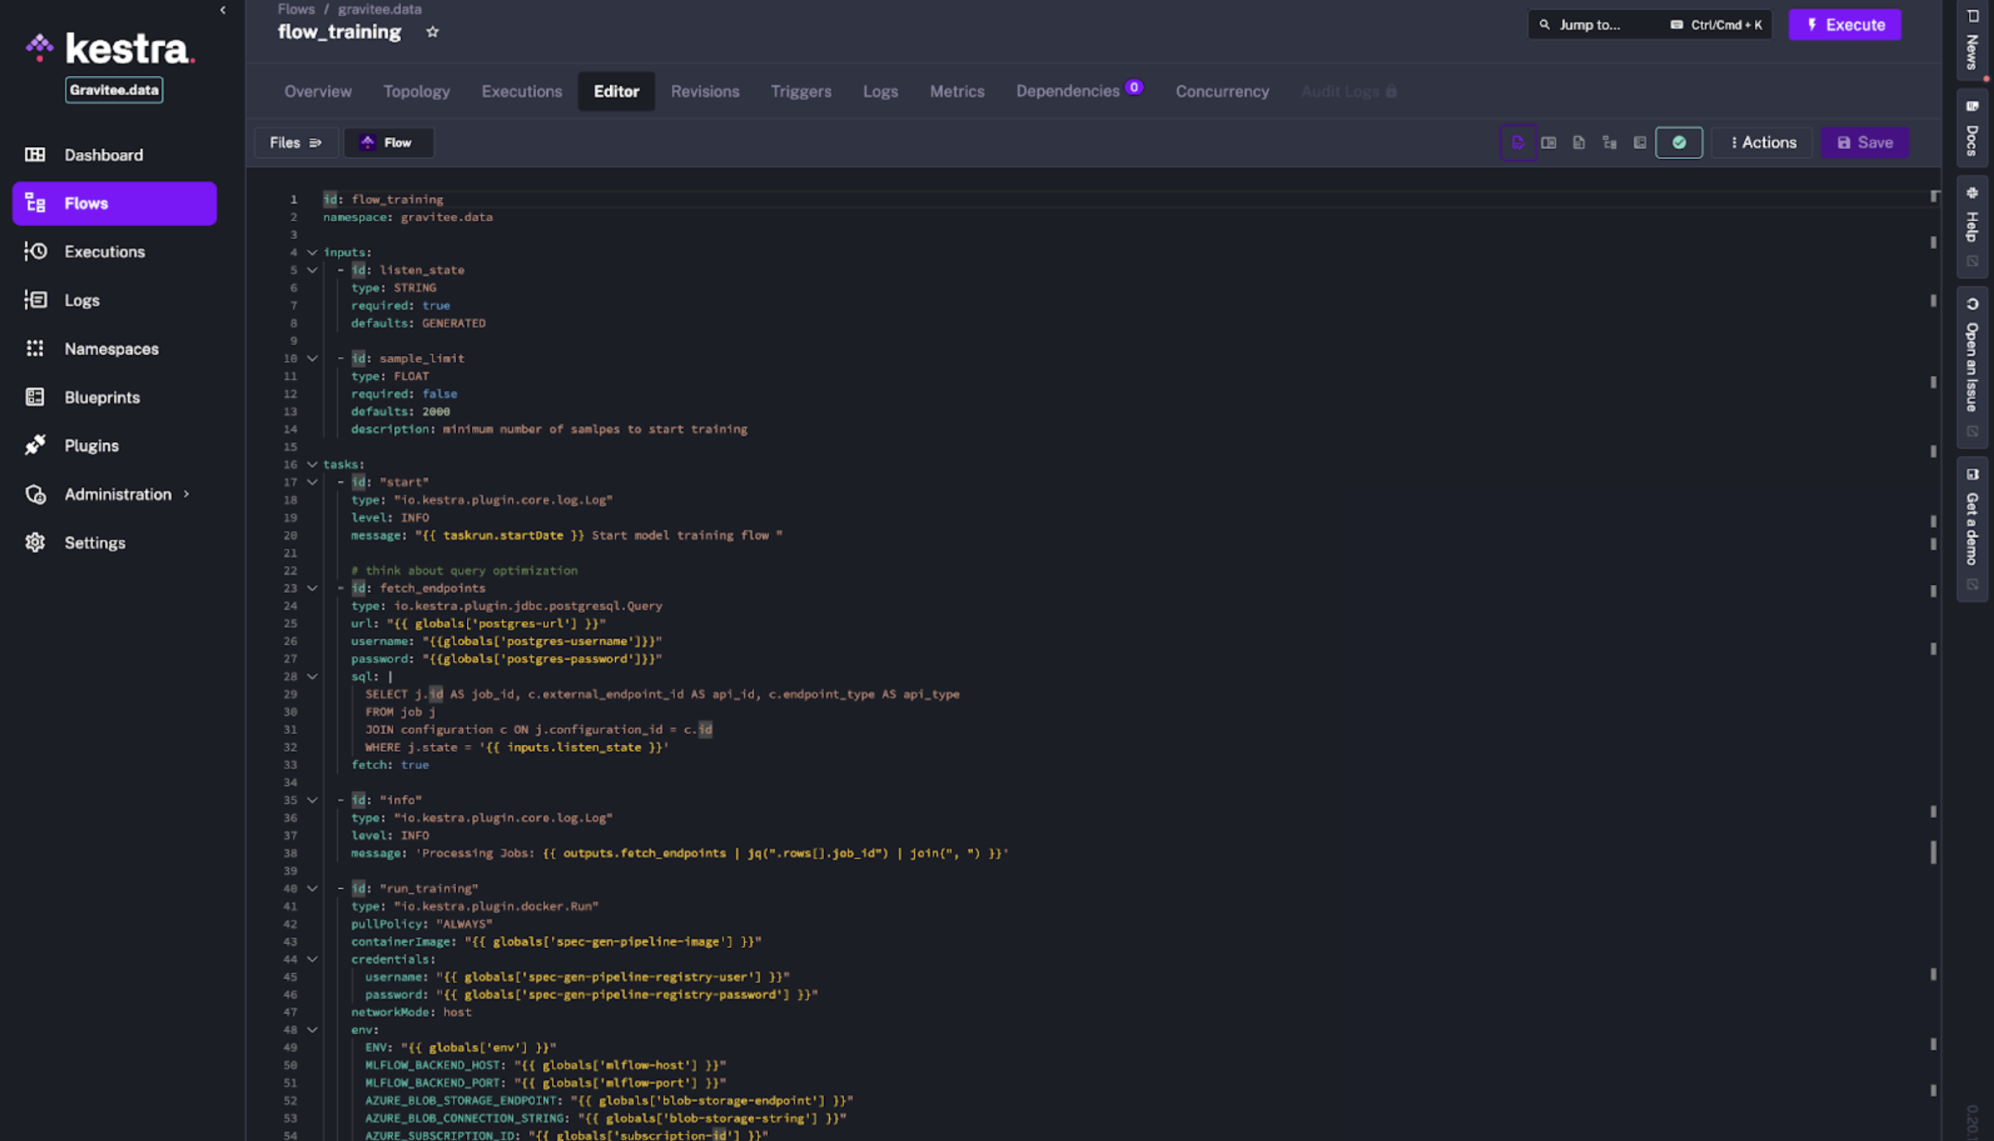
Task: Collapse the tasks block on line 16
Action: pos(312,465)
